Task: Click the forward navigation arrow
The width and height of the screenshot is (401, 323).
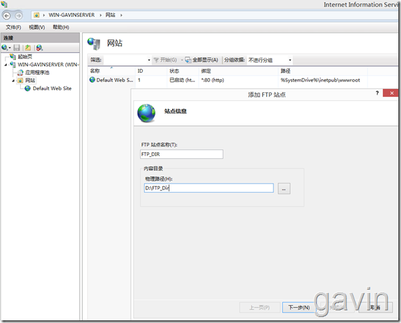Action: pos(19,16)
